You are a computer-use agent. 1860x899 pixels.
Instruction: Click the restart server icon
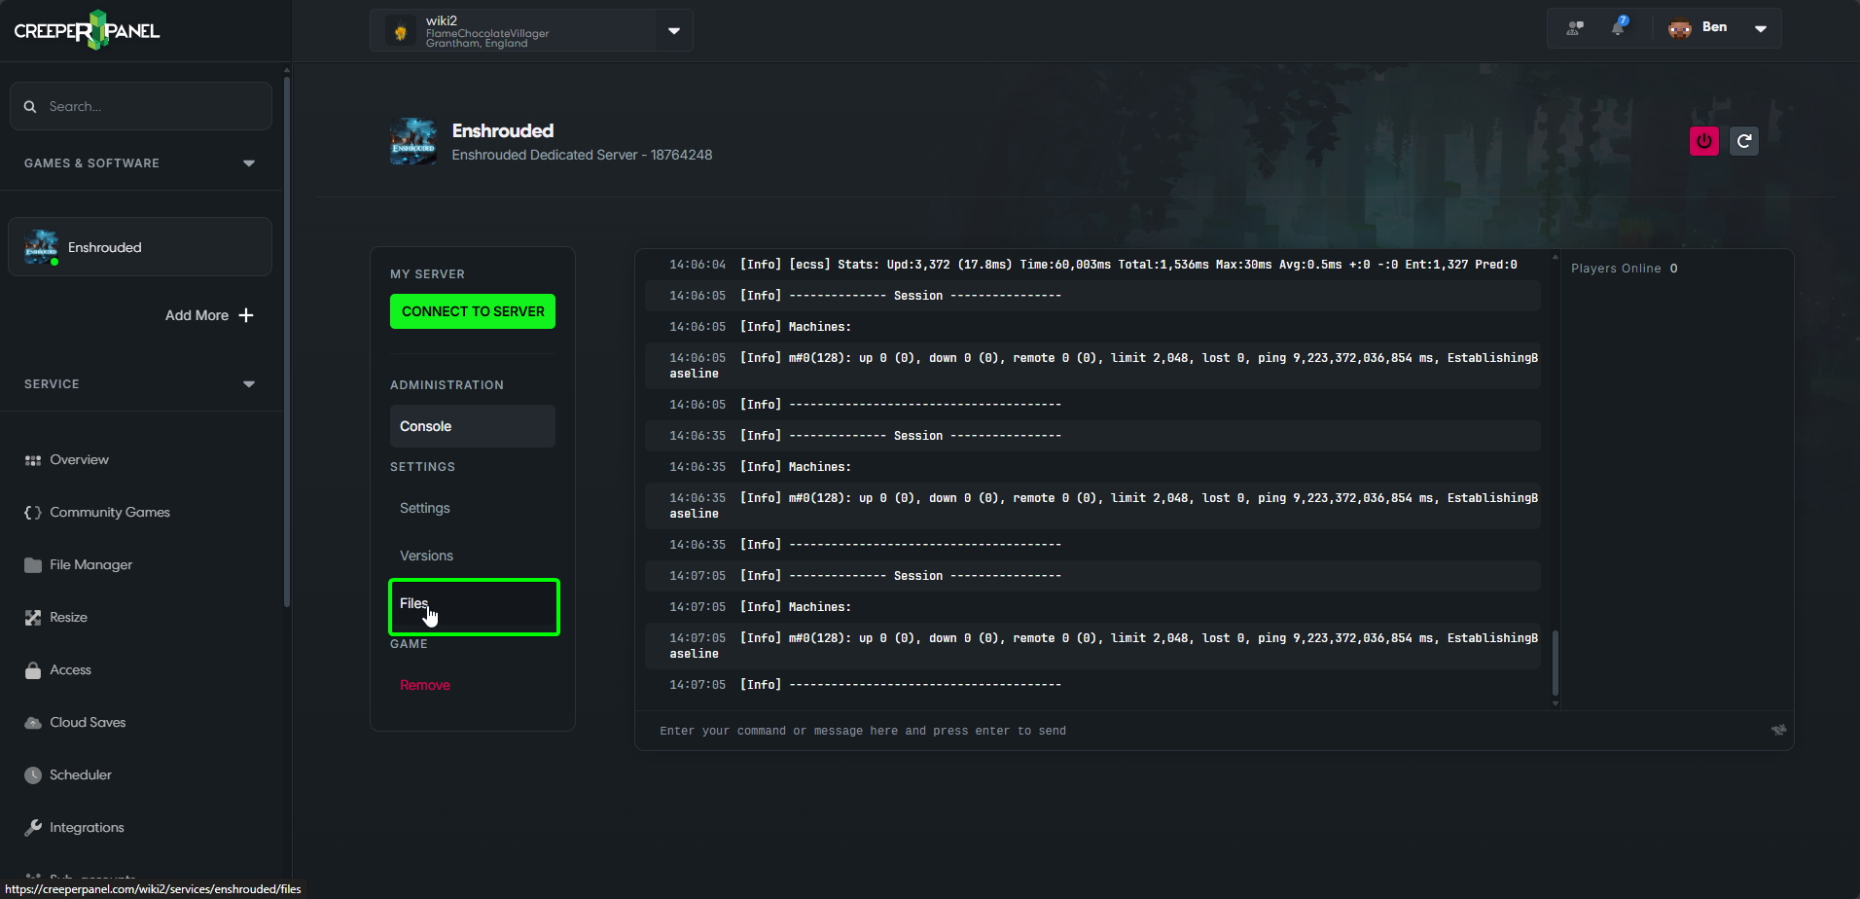pos(1744,141)
